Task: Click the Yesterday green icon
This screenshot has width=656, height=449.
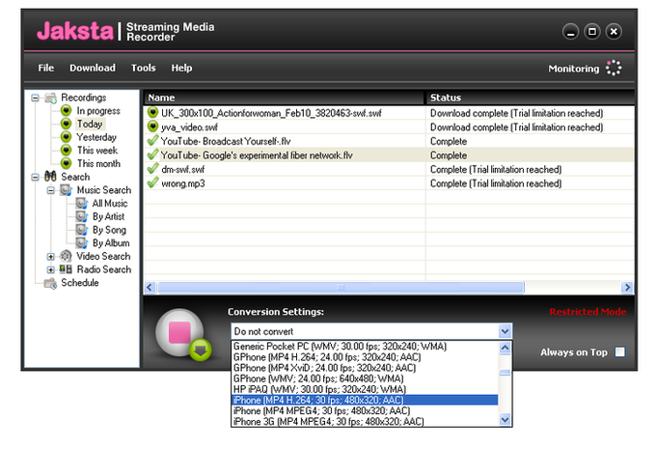Action: [67, 137]
